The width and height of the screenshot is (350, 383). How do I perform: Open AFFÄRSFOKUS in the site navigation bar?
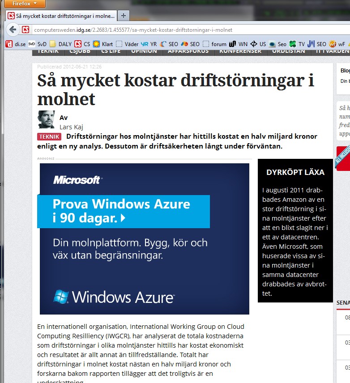[x=188, y=51]
